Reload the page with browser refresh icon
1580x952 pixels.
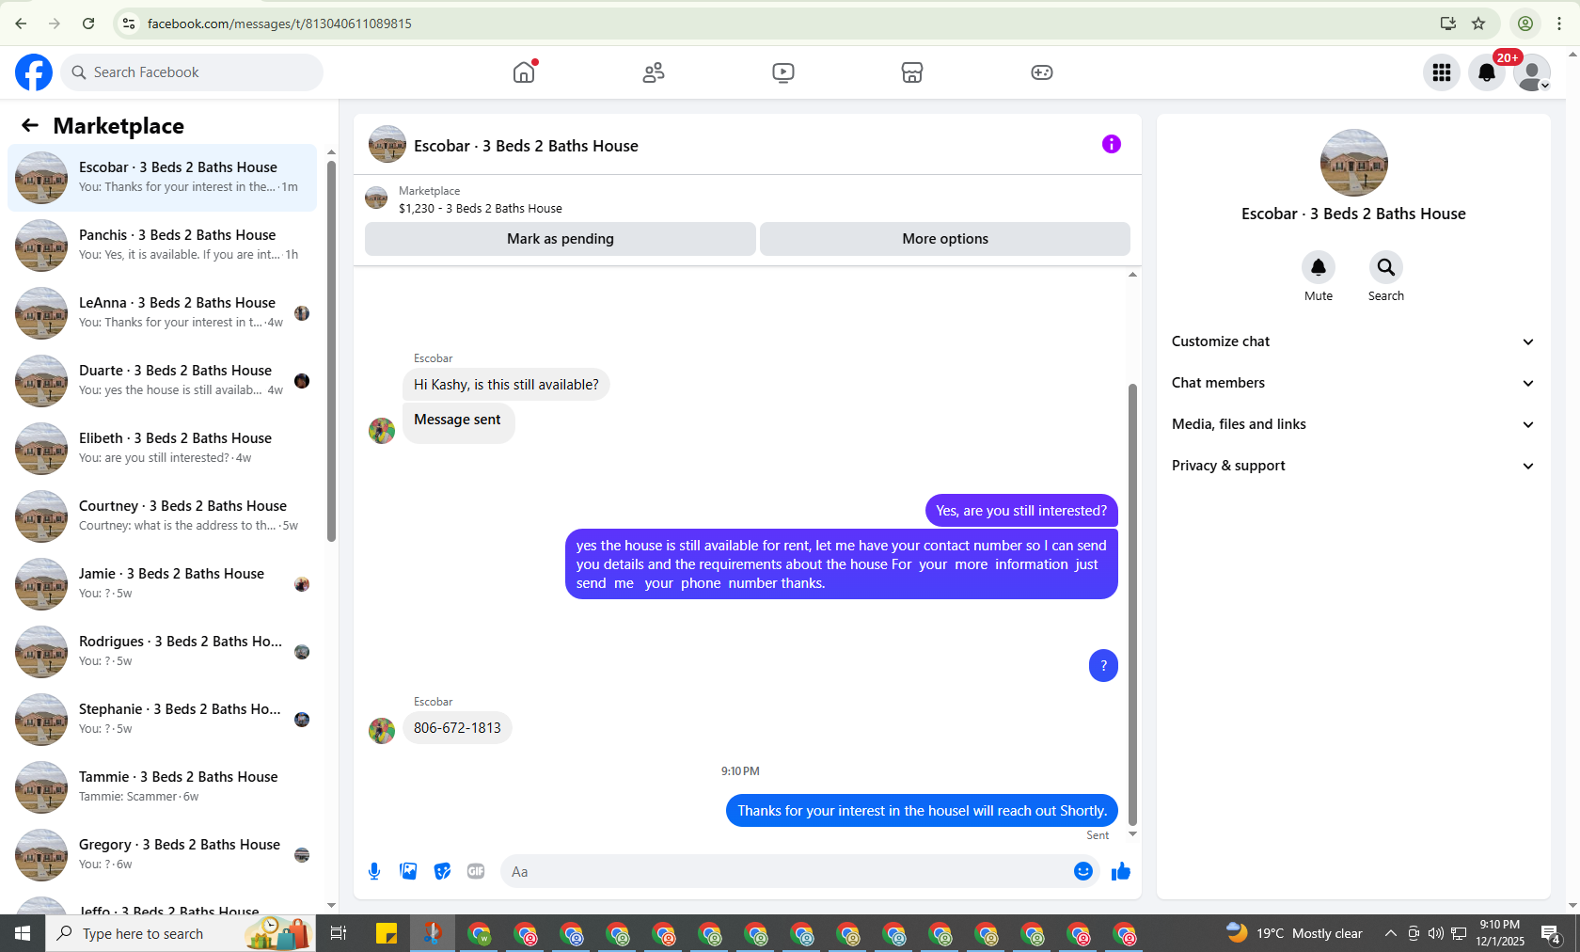[88, 24]
